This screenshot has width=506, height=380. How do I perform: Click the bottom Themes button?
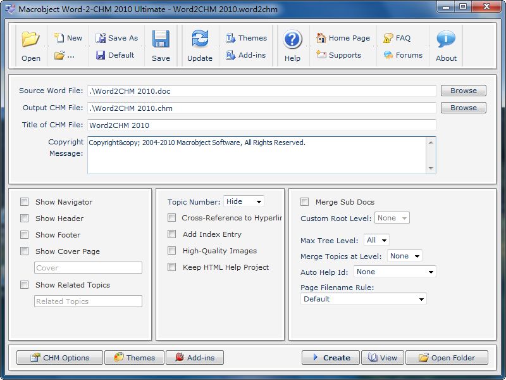[135, 358]
